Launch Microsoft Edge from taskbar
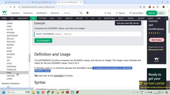Viewport: 170px width, 95px height. coord(38,92)
